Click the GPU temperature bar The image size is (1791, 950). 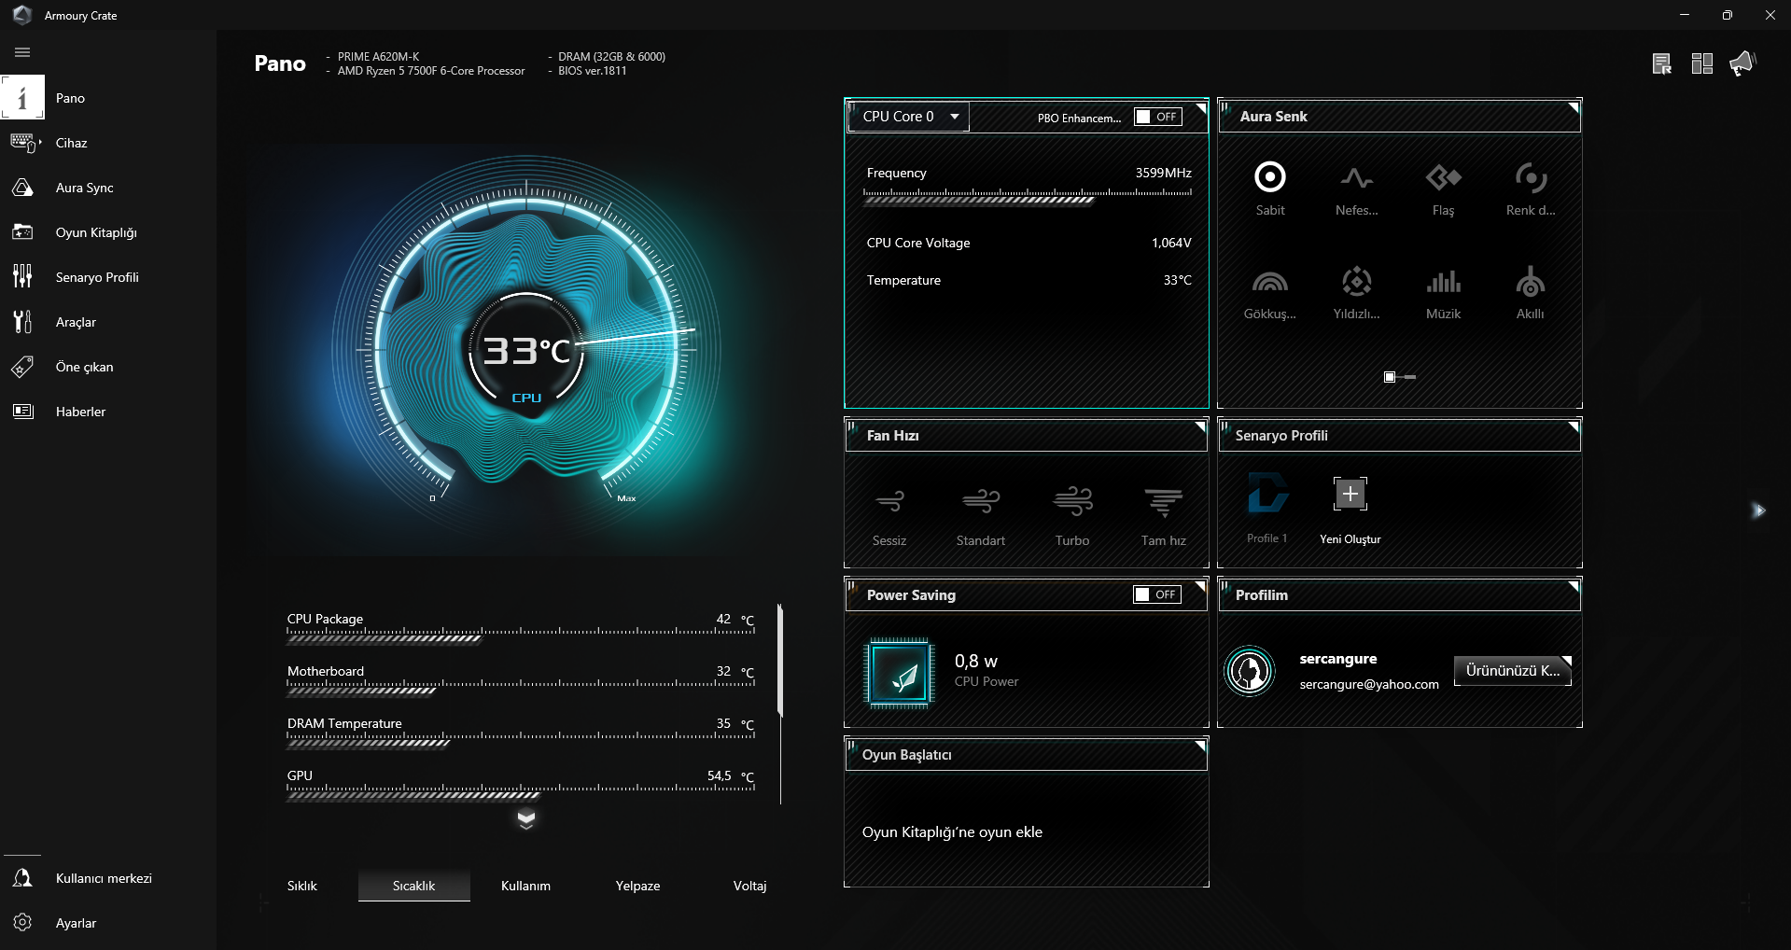(x=521, y=792)
